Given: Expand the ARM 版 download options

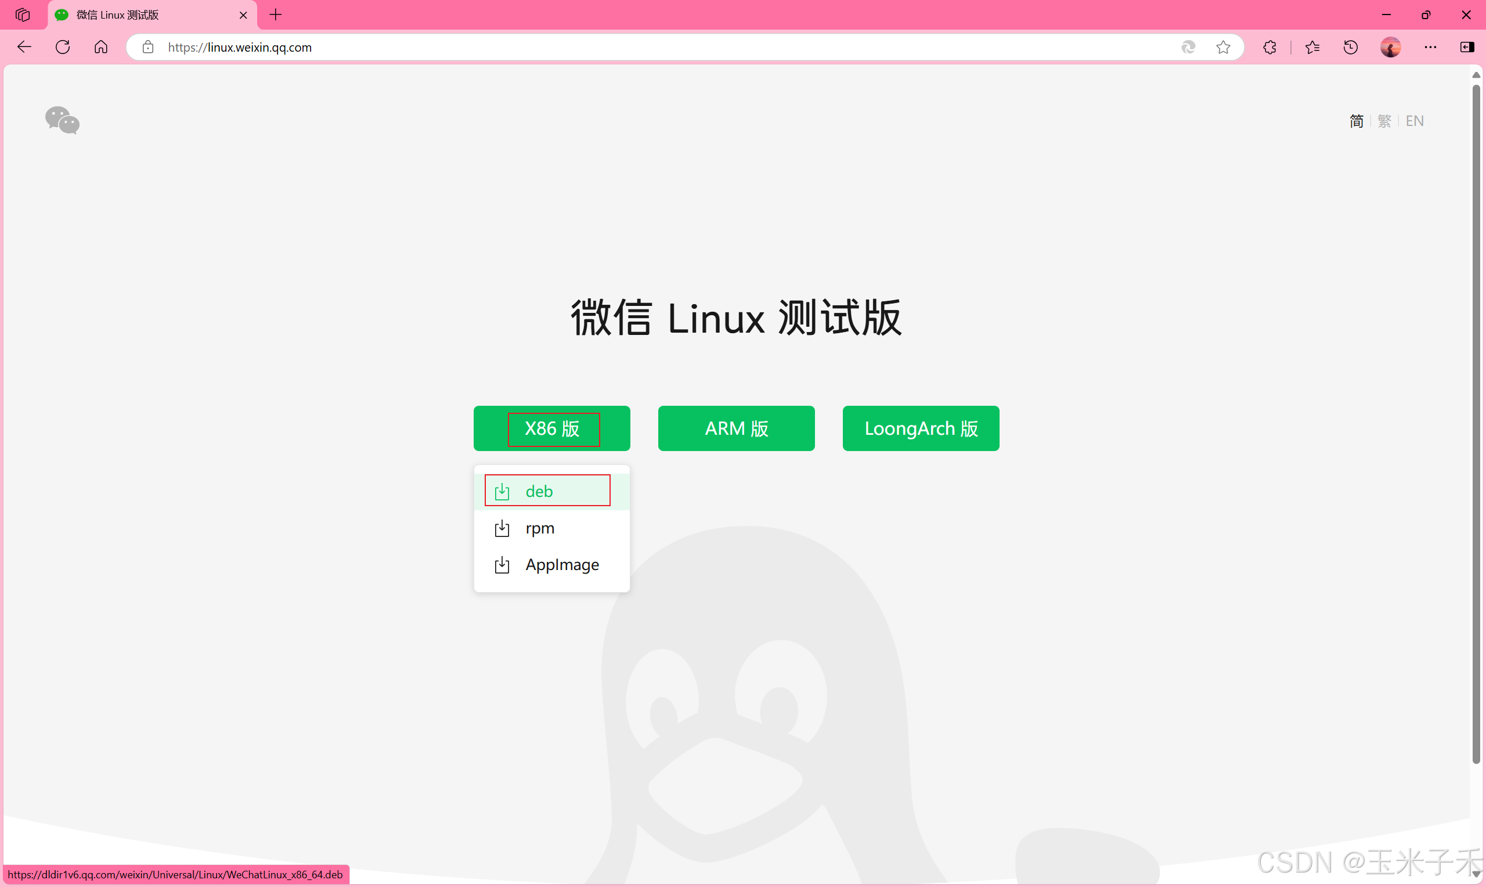Looking at the screenshot, I should (736, 428).
